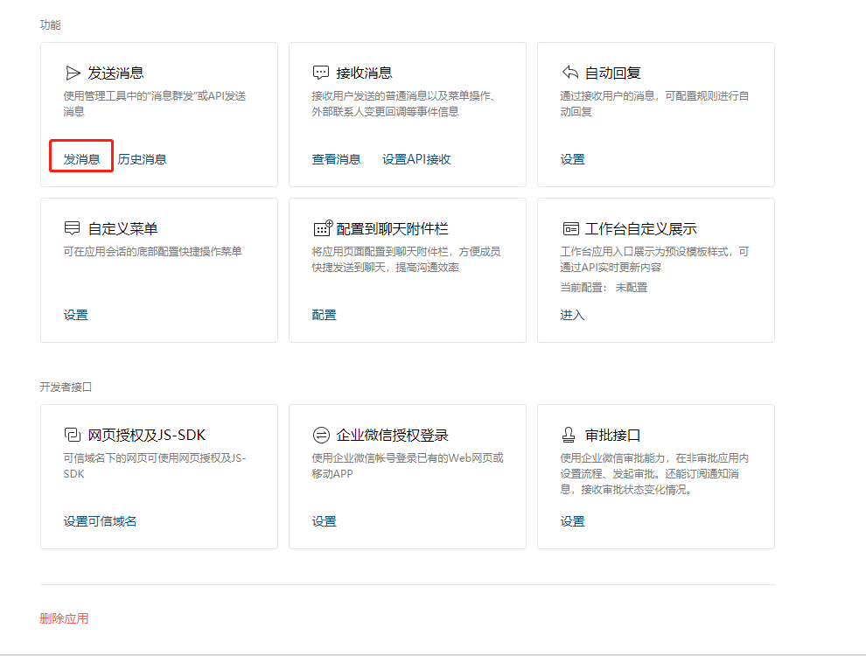The height and width of the screenshot is (656, 866).
Task: Click the 接收消息 card title
Action: click(x=365, y=73)
